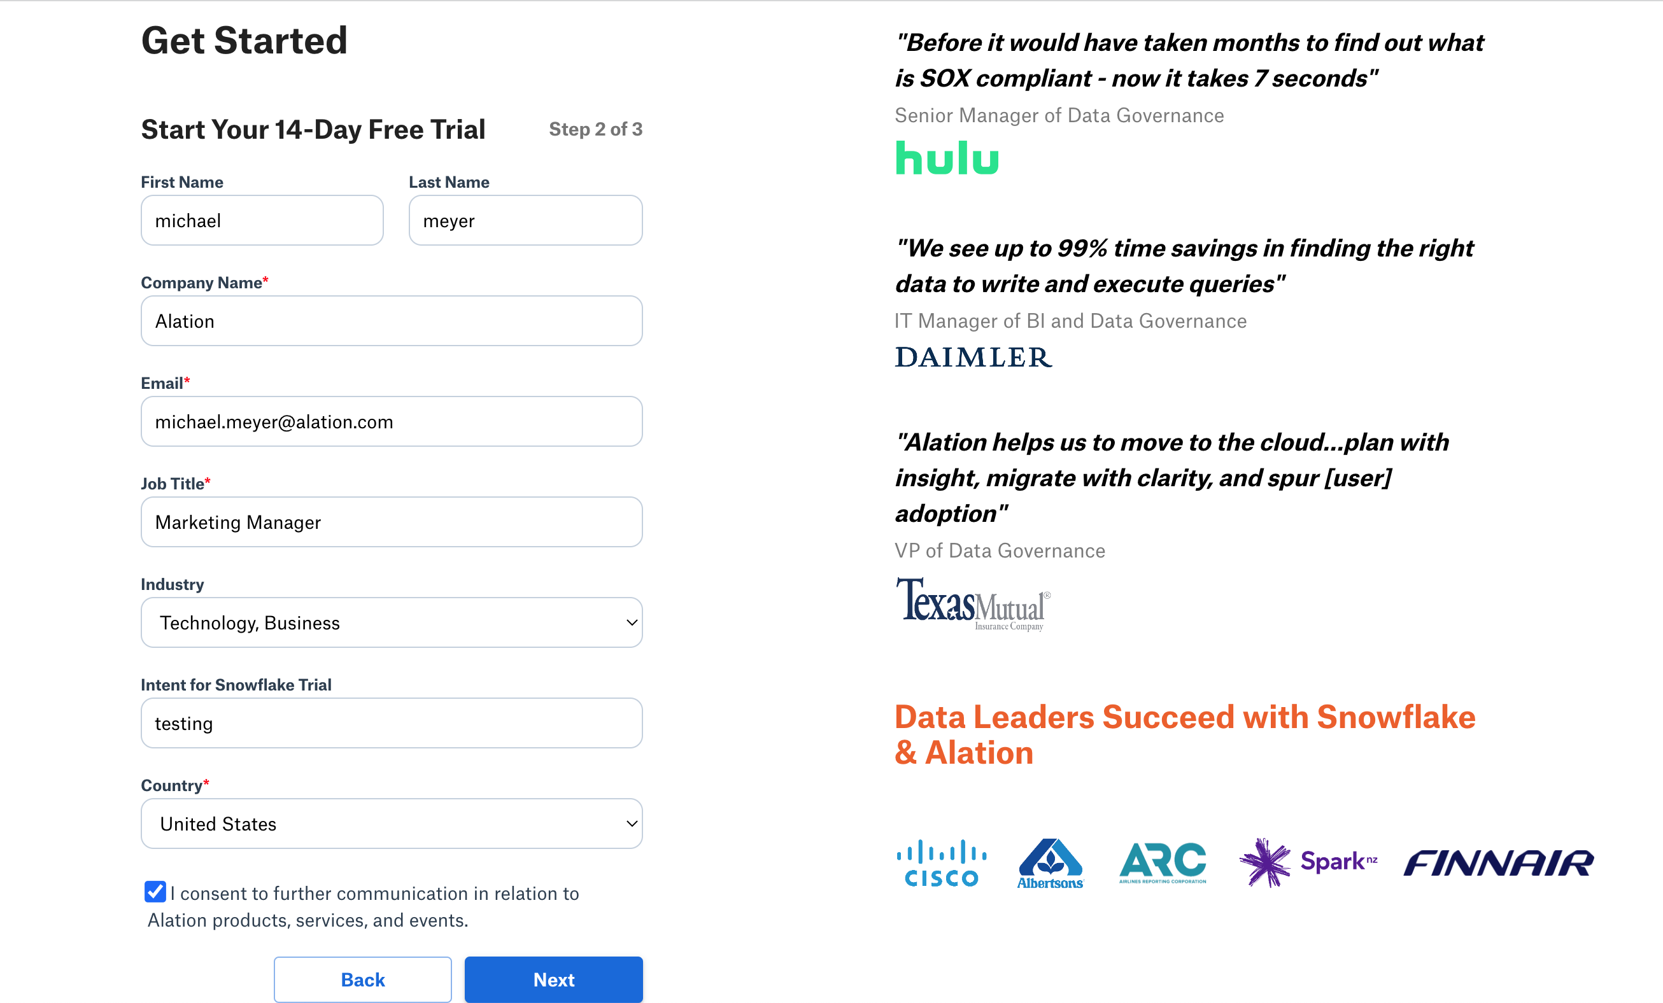
Task: Click the Spark NZ logo
Action: [x=1307, y=862]
